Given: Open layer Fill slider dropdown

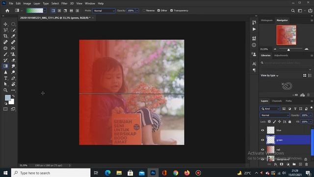Looking at the screenshot, I should coord(311,121).
